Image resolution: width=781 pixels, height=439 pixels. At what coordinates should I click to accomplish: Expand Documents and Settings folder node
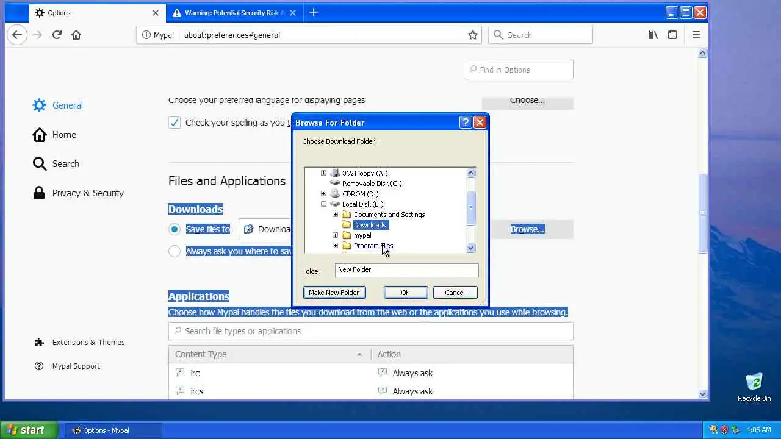[x=335, y=214]
